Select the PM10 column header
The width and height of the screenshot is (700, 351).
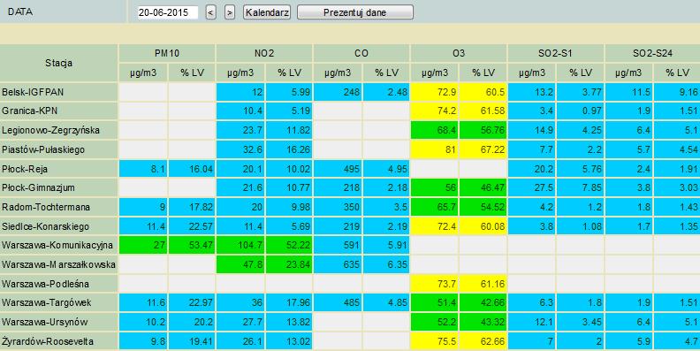[x=166, y=54]
